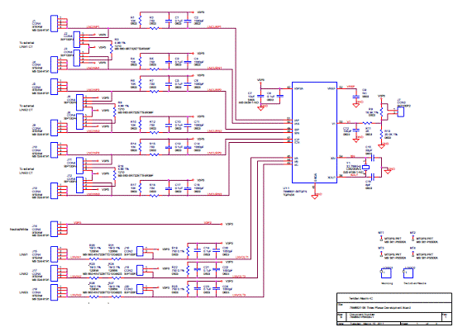Click crystal Y1 between XIN and XOUT

click(365, 167)
